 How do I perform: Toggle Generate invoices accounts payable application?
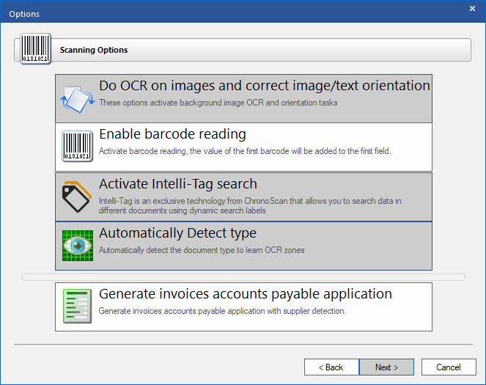(x=243, y=307)
